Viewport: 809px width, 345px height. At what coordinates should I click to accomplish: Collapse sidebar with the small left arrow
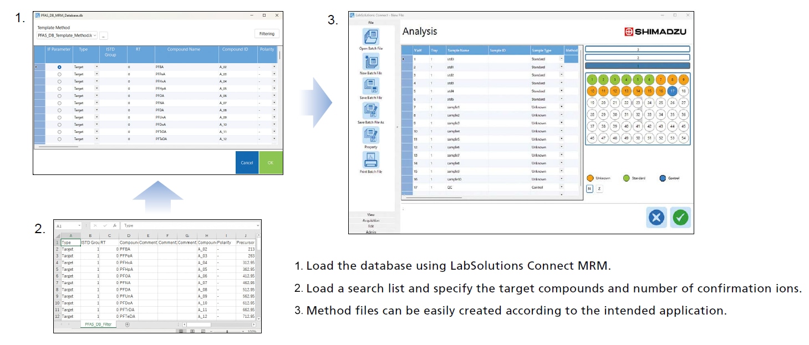[x=398, y=127]
